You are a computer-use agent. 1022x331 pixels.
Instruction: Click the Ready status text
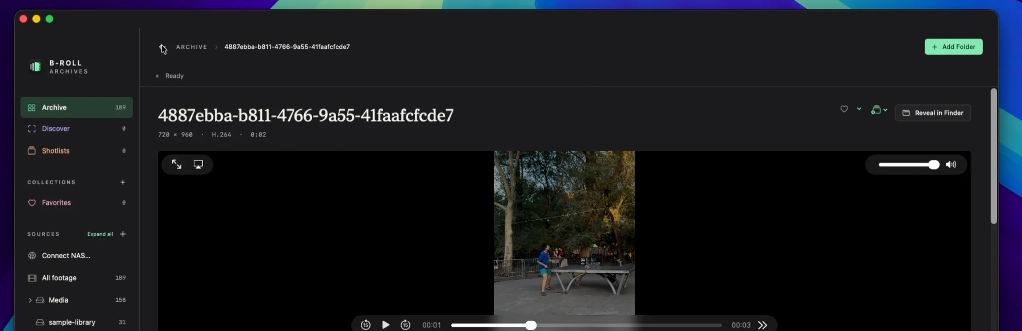click(174, 76)
